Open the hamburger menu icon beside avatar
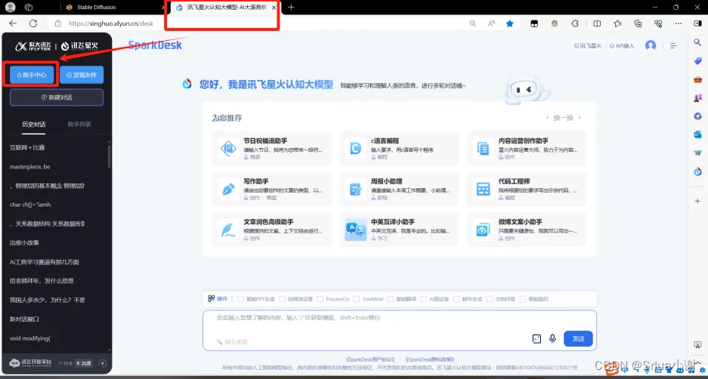This screenshot has height=379, width=708. [673, 45]
